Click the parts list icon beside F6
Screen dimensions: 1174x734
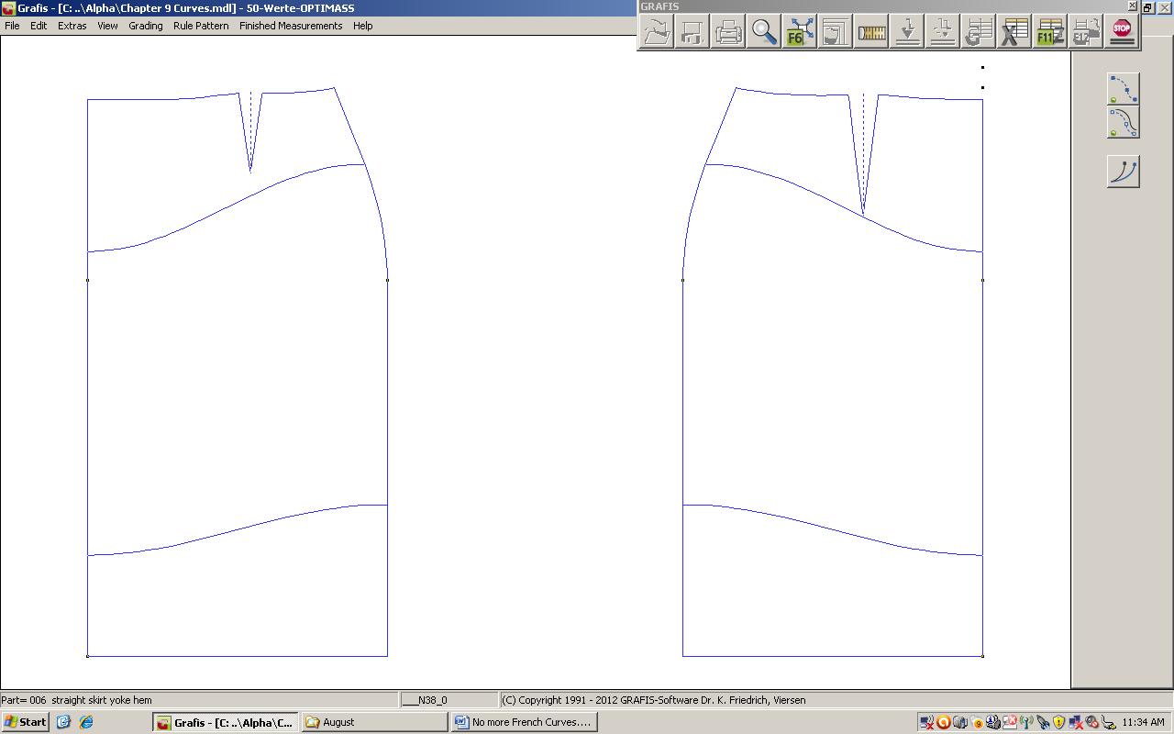coord(836,32)
